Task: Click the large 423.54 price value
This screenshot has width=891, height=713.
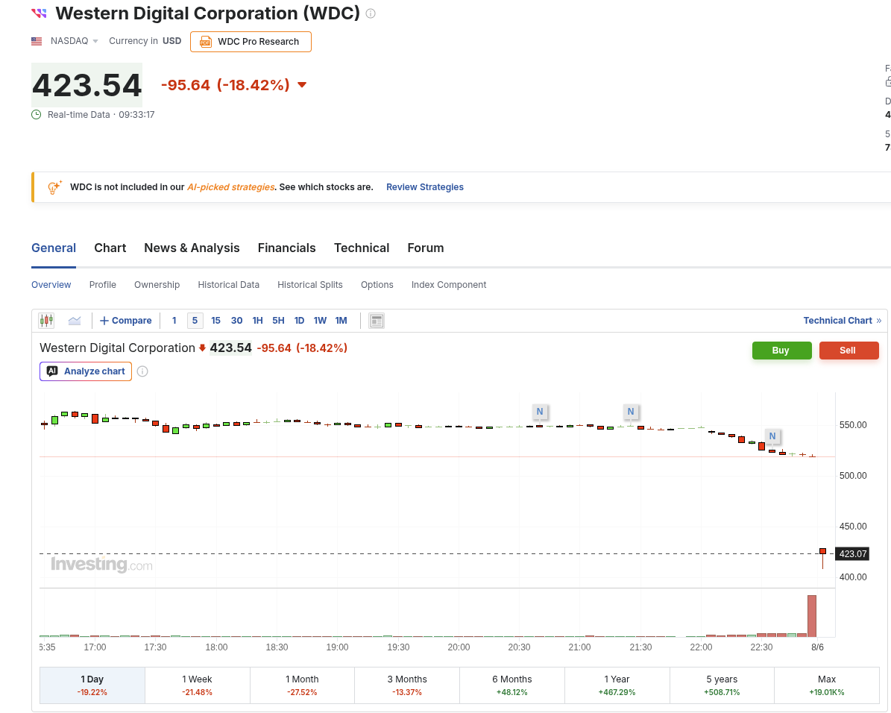Action: click(87, 85)
